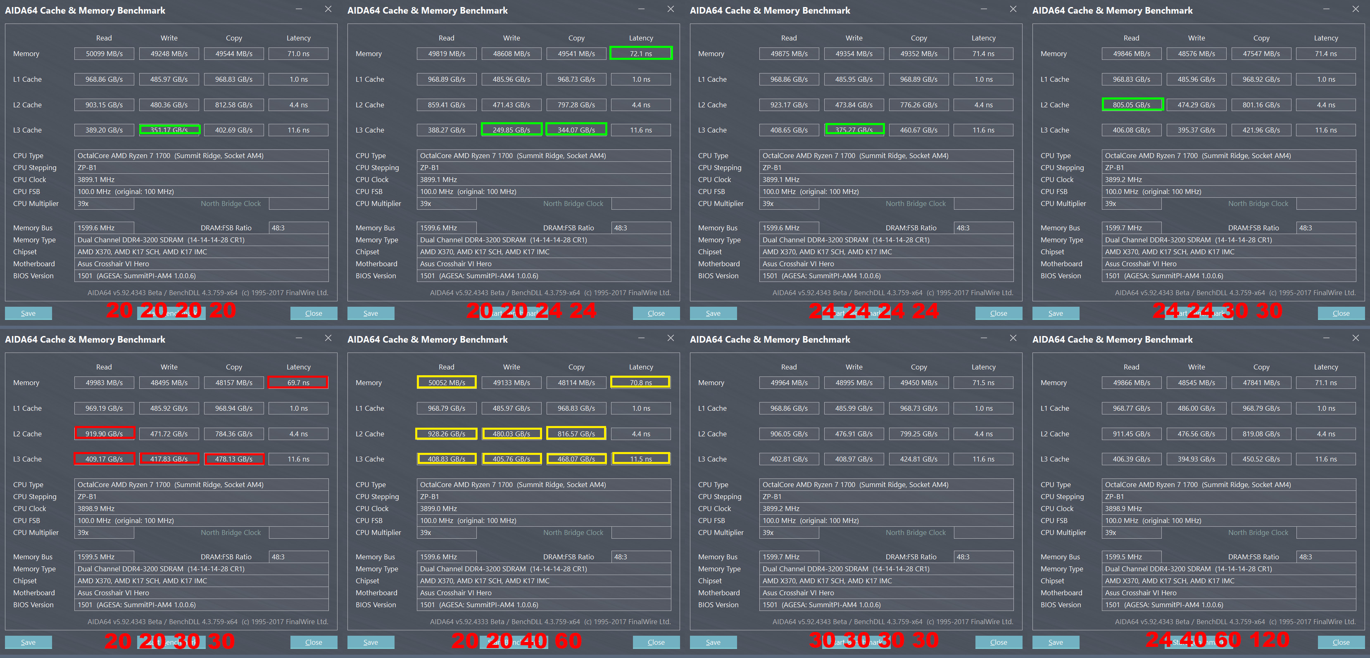Close window showing 69.7 ns memory latency
Screen dimensions: 1370x658
click(328, 338)
